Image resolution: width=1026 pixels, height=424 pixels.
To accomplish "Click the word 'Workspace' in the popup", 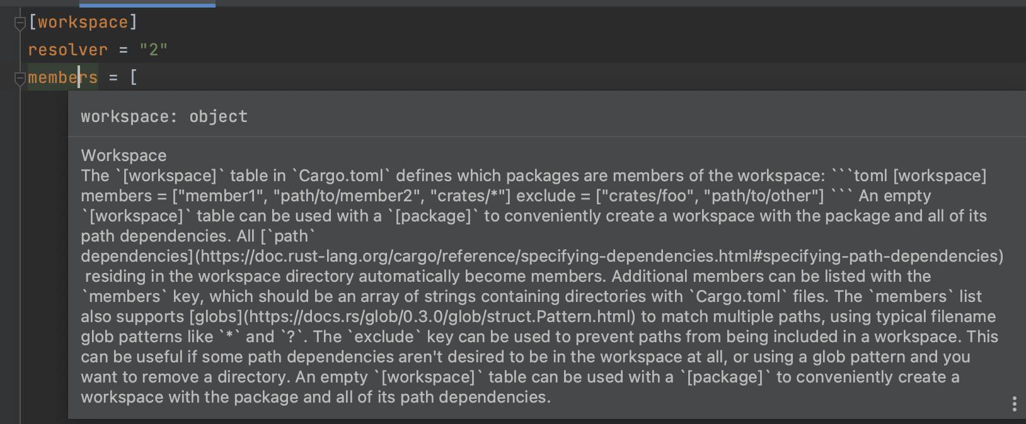I will [x=123, y=155].
